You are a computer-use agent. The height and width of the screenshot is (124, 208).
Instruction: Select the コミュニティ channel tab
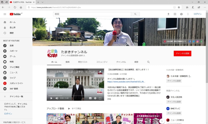click(102, 62)
